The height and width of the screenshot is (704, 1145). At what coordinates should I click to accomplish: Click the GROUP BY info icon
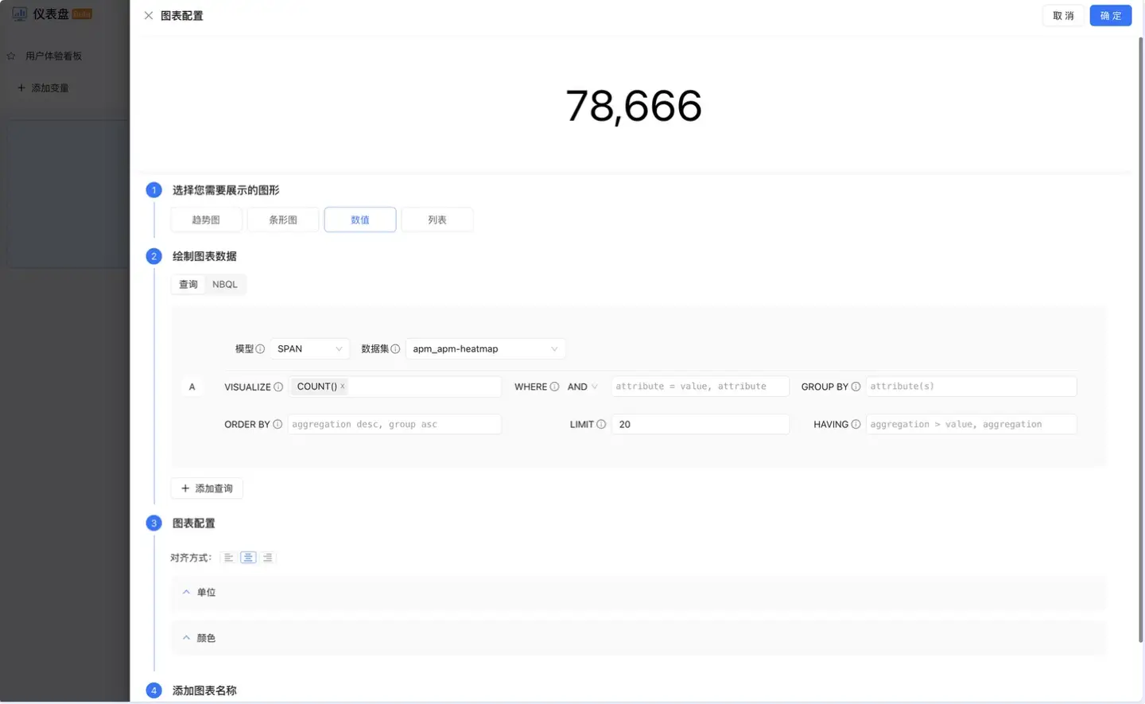click(856, 387)
